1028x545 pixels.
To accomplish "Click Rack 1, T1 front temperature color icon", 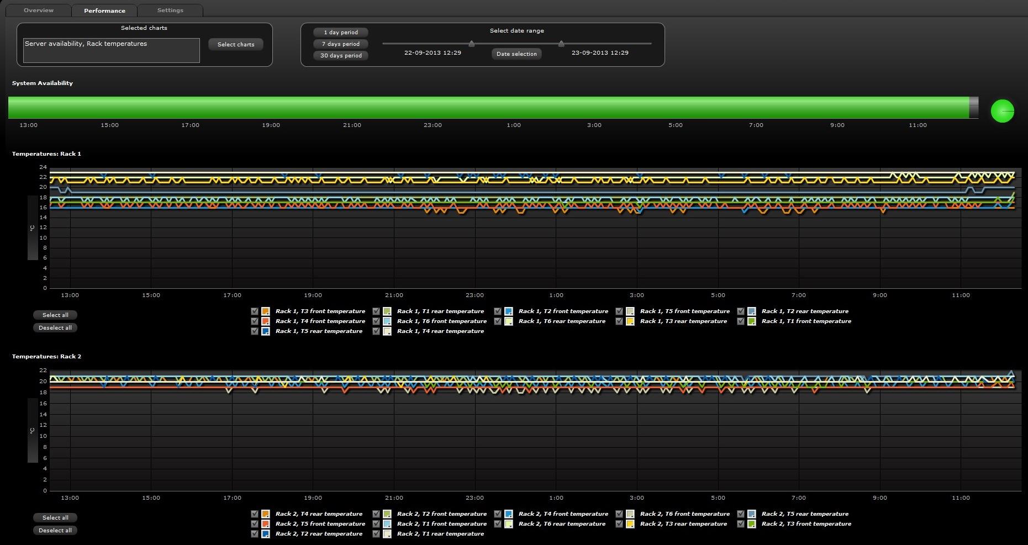I will 752,321.
